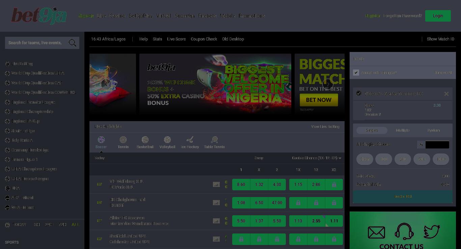The width and height of the screenshot is (461, 249).
Task: Open the 100% Welcome Bonus banner
Action: pos(215,84)
